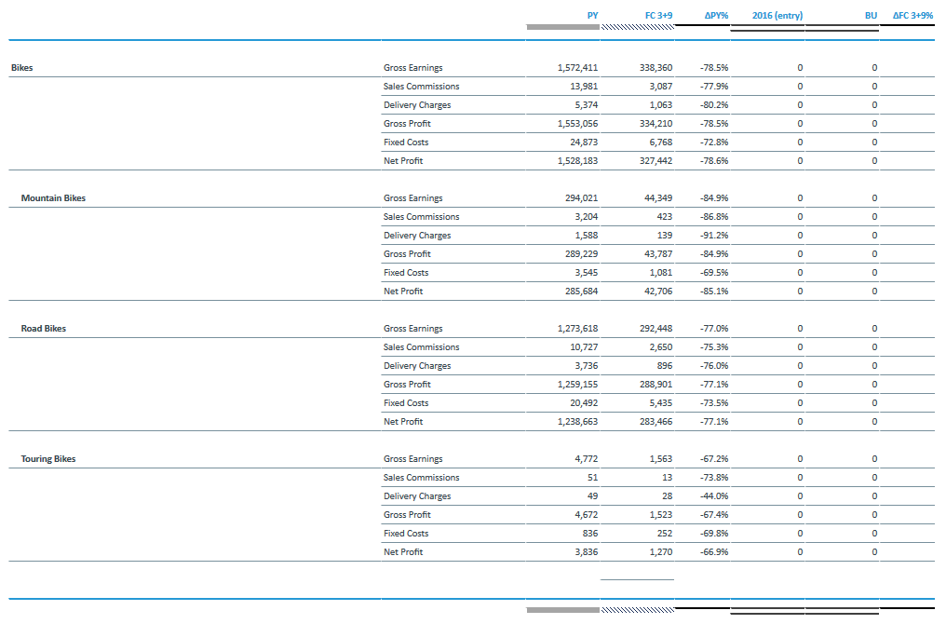Select the Bikes group row

tap(20, 67)
